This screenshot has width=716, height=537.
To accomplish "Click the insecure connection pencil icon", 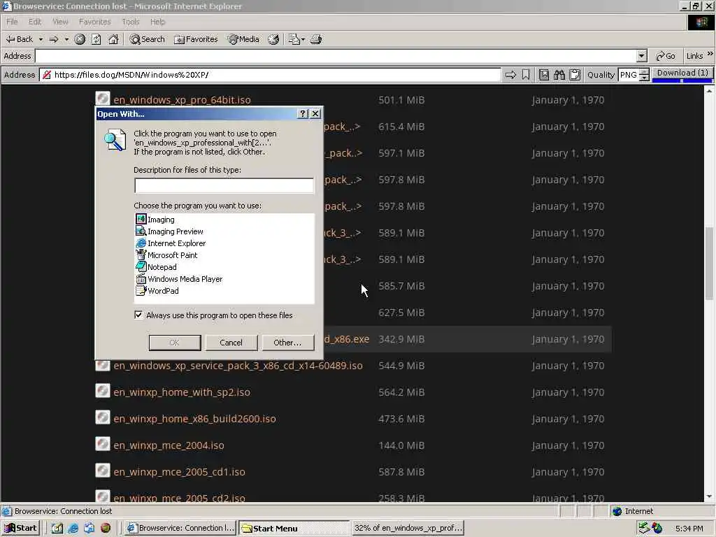I will pyautogui.click(x=47, y=75).
